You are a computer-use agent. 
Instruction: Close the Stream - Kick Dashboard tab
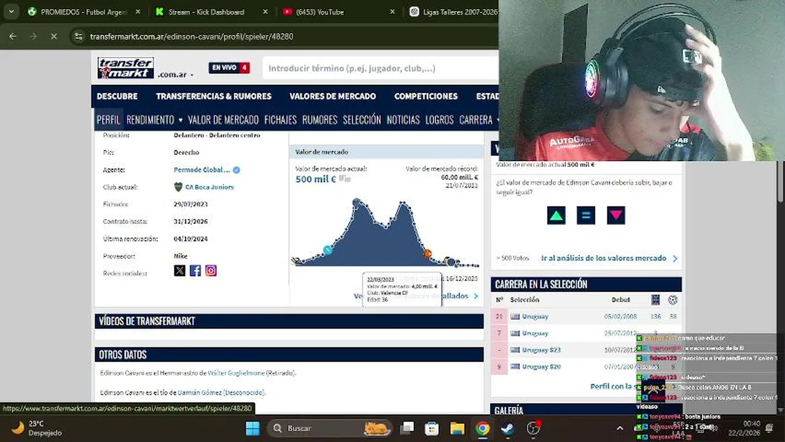[265, 12]
